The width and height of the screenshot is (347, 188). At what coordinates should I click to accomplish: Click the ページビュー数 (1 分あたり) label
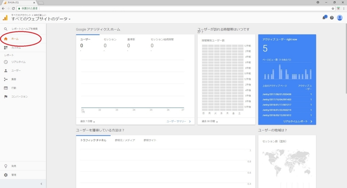click(x=277, y=60)
